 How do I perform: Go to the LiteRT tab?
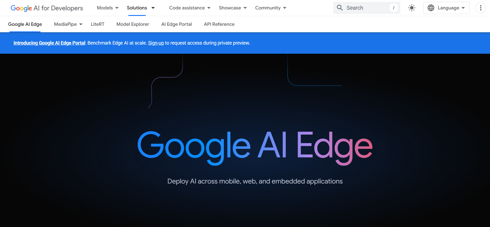98,24
